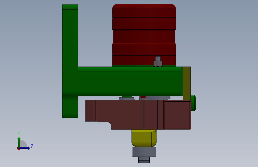The width and height of the screenshot is (258, 167).
Task: Select the large gray cylinder at the bottom
Action: pyautogui.click(x=144, y=152)
